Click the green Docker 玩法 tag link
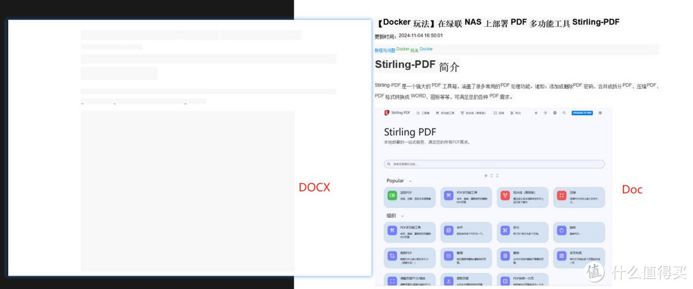The height and width of the screenshot is (289, 693). pos(407,49)
